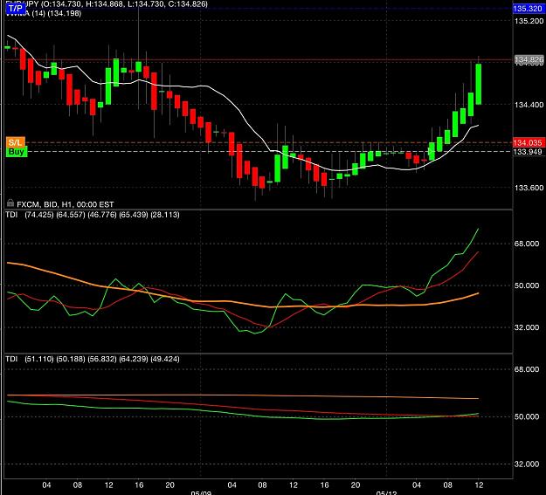Viewport: 546px width, 495px height.
Task: Click the lock icon beside FXCM
Action: 10,203
